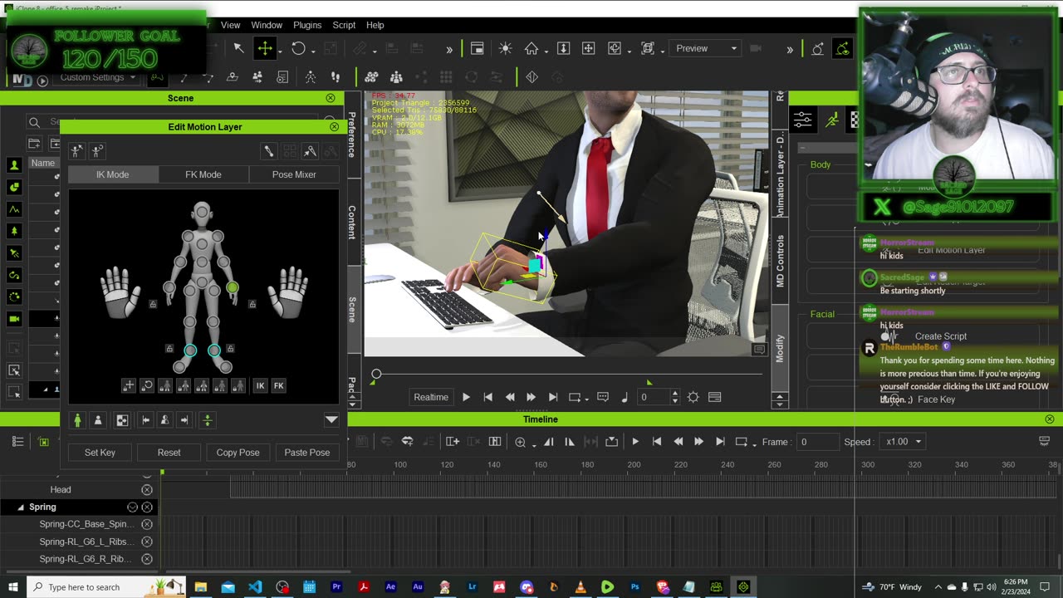Click the Home view icon
This screenshot has height=598, width=1063.
[531, 48]
